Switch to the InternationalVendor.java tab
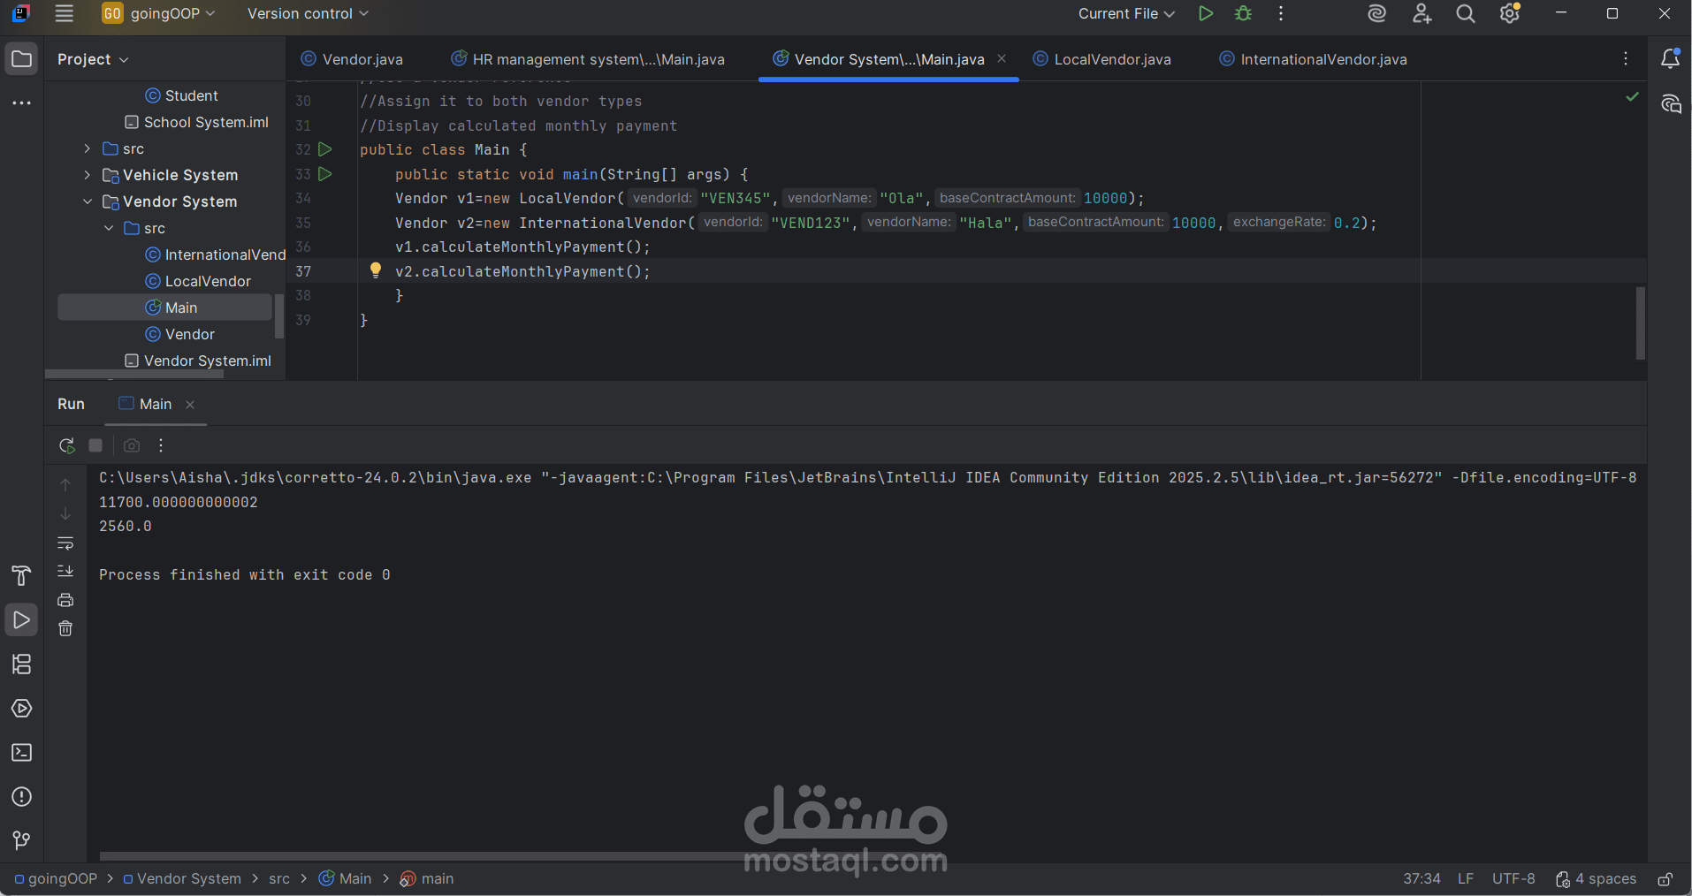 1314,59
